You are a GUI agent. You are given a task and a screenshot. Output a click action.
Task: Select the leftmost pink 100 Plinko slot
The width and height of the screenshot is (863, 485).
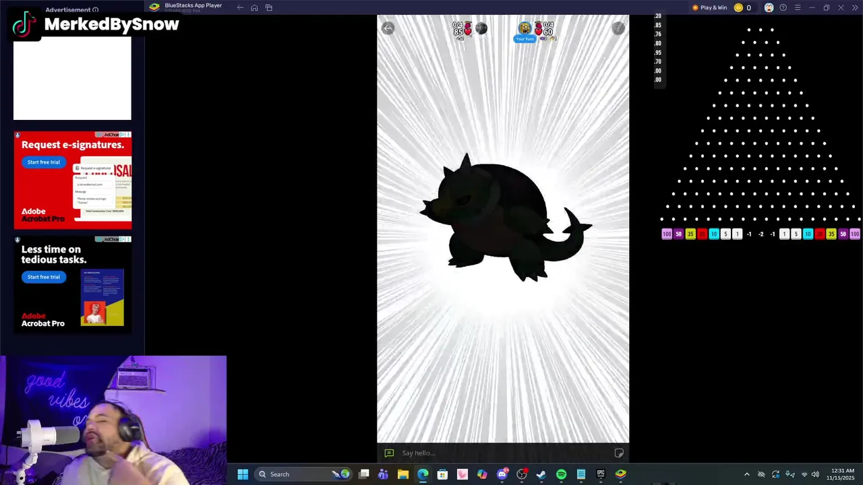coord(667,234)
